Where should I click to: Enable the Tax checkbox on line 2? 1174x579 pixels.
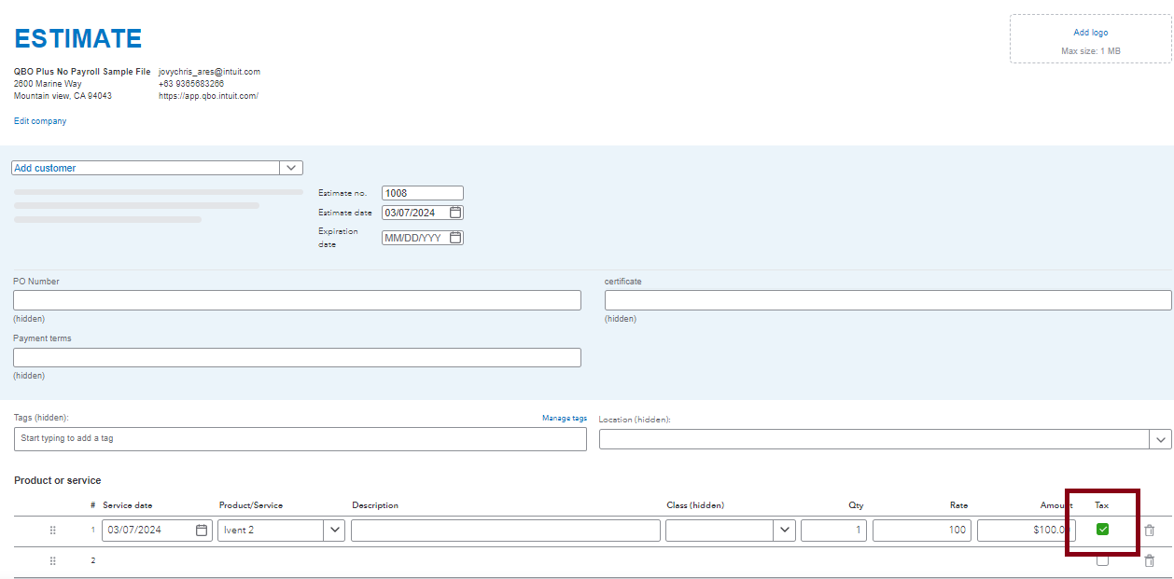pos(1102,560)
